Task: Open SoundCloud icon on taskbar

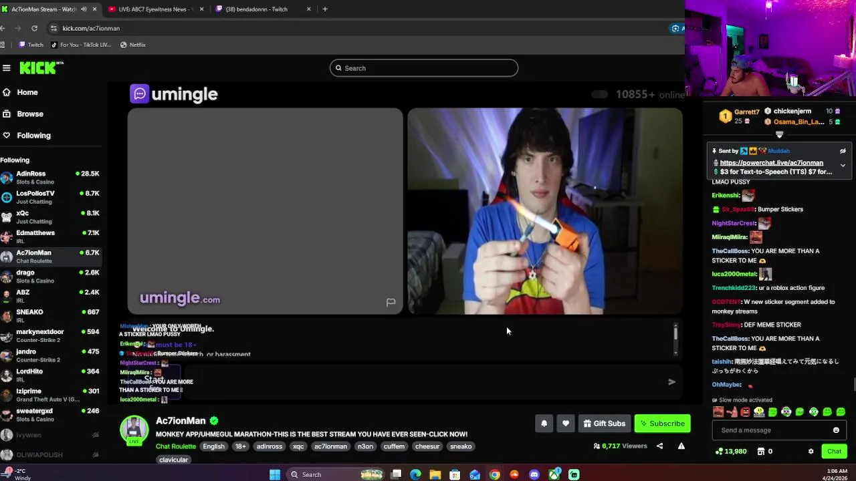Action: (514, 474)
